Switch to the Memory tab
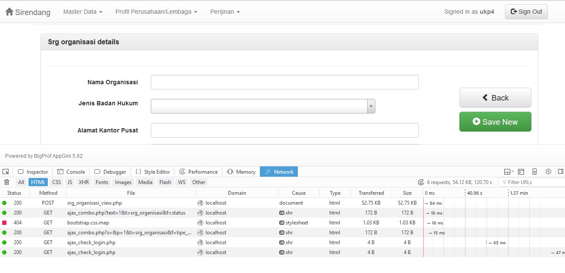 click(x=241, y=172)
